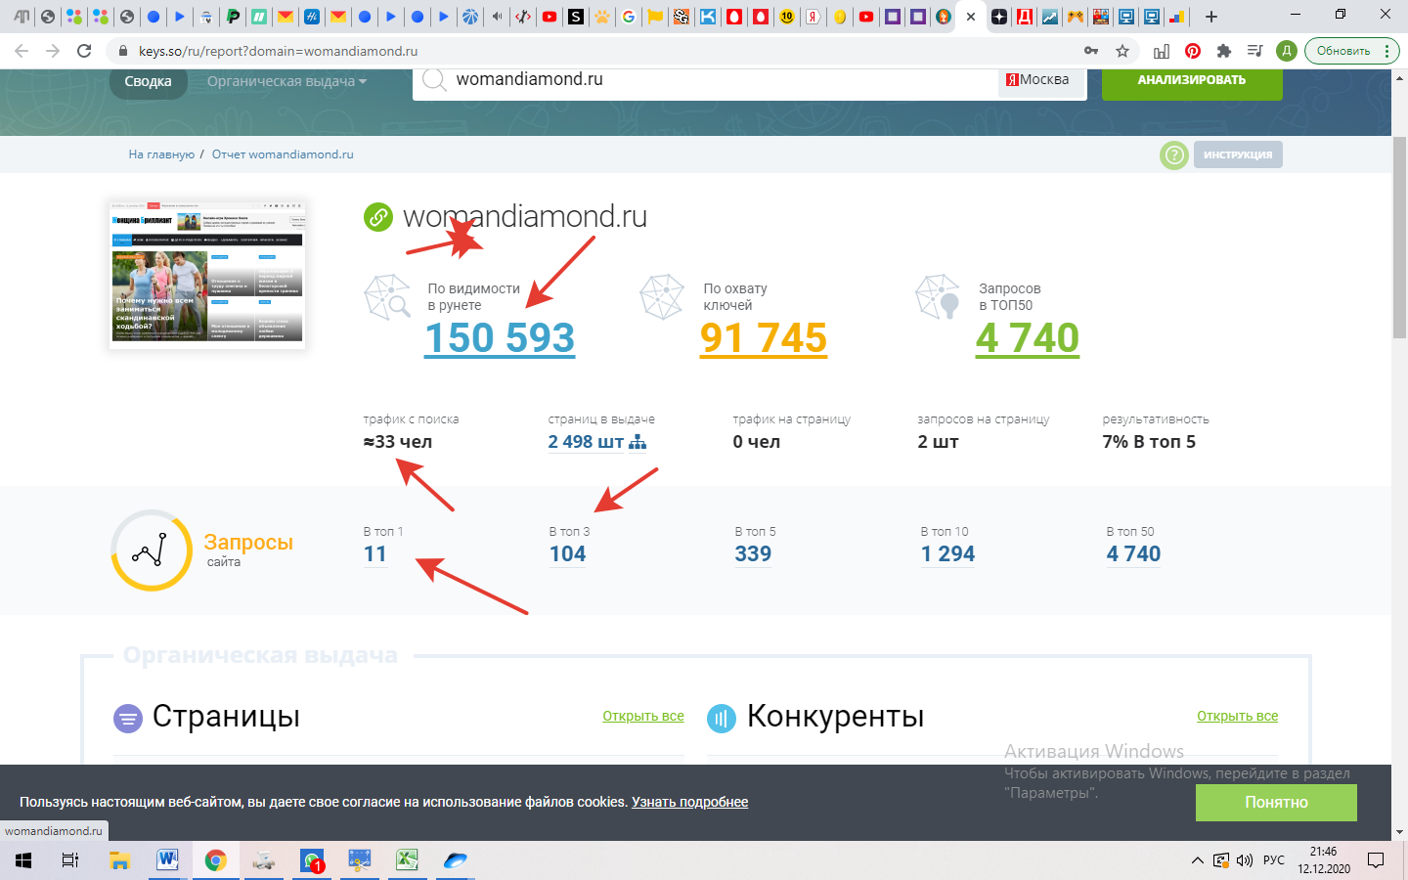Open the media playlist control icon
Screen dimensions: 1408x880
(1255, 51)
